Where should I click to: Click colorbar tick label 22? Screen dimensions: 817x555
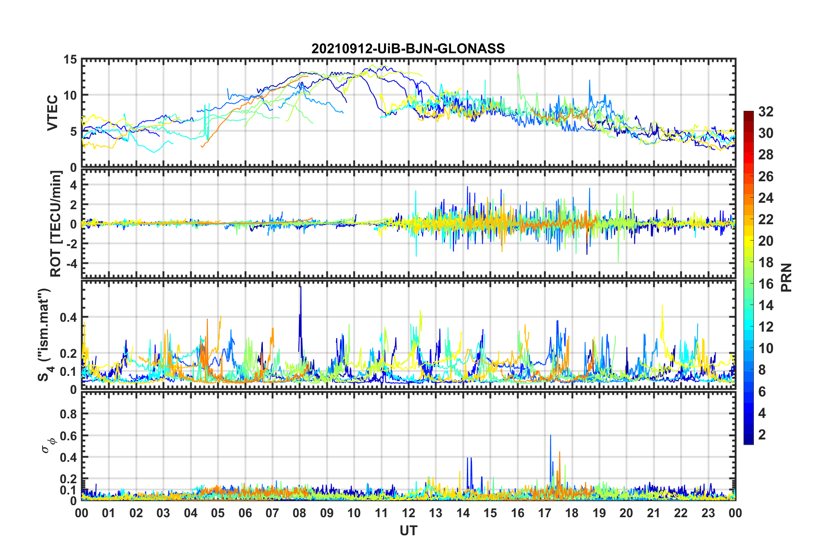[766, 220]
